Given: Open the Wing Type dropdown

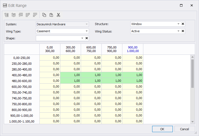Looking at the screenshot, I should (x=87, y=31).
